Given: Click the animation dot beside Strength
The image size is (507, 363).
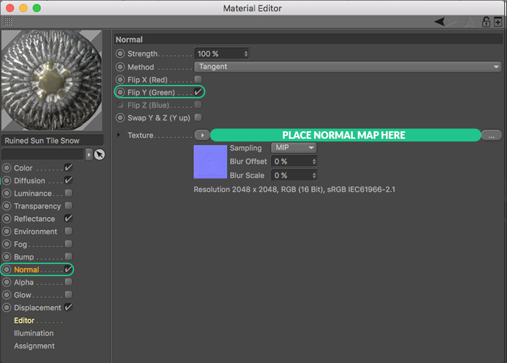Looking at the screenshot, I should (121, 54).
